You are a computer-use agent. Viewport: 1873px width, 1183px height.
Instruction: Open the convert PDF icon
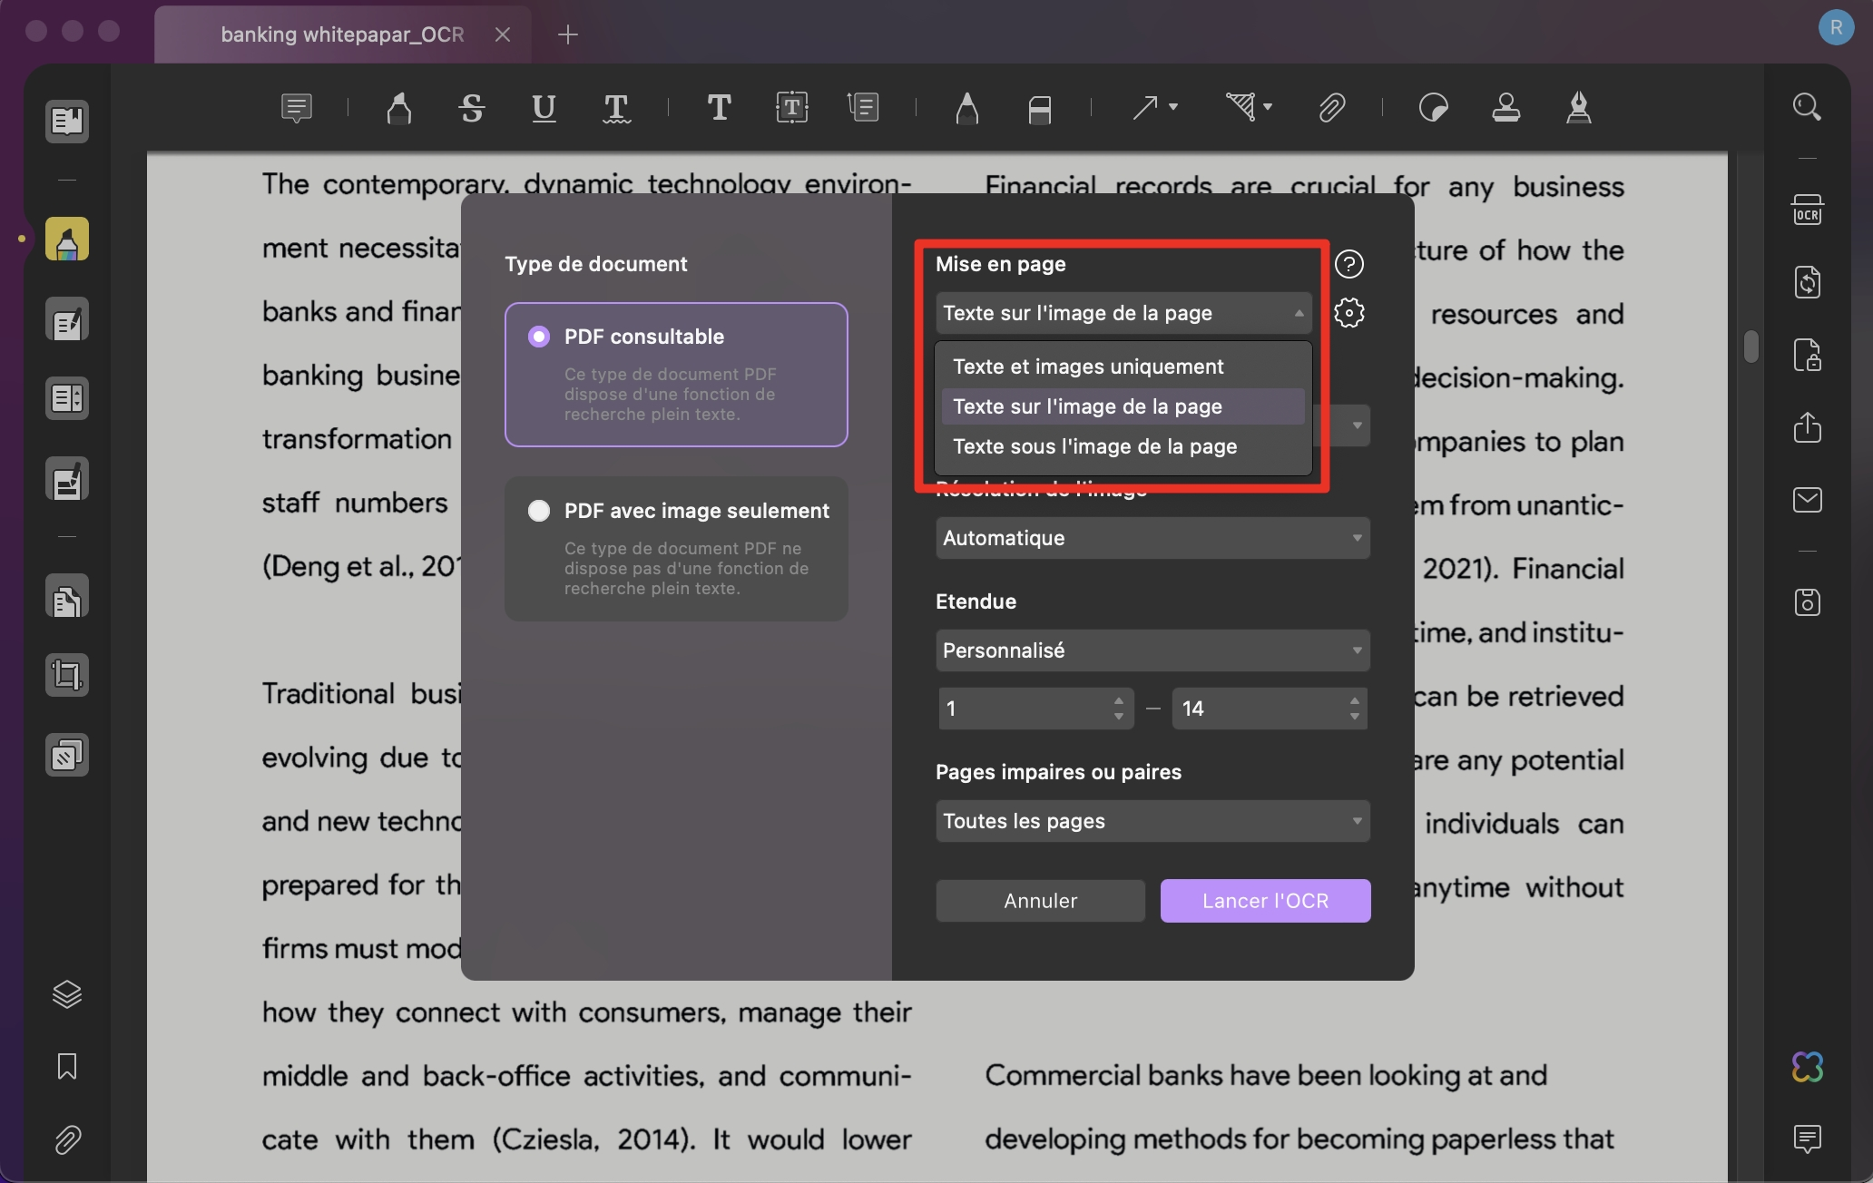[1807, 282]
